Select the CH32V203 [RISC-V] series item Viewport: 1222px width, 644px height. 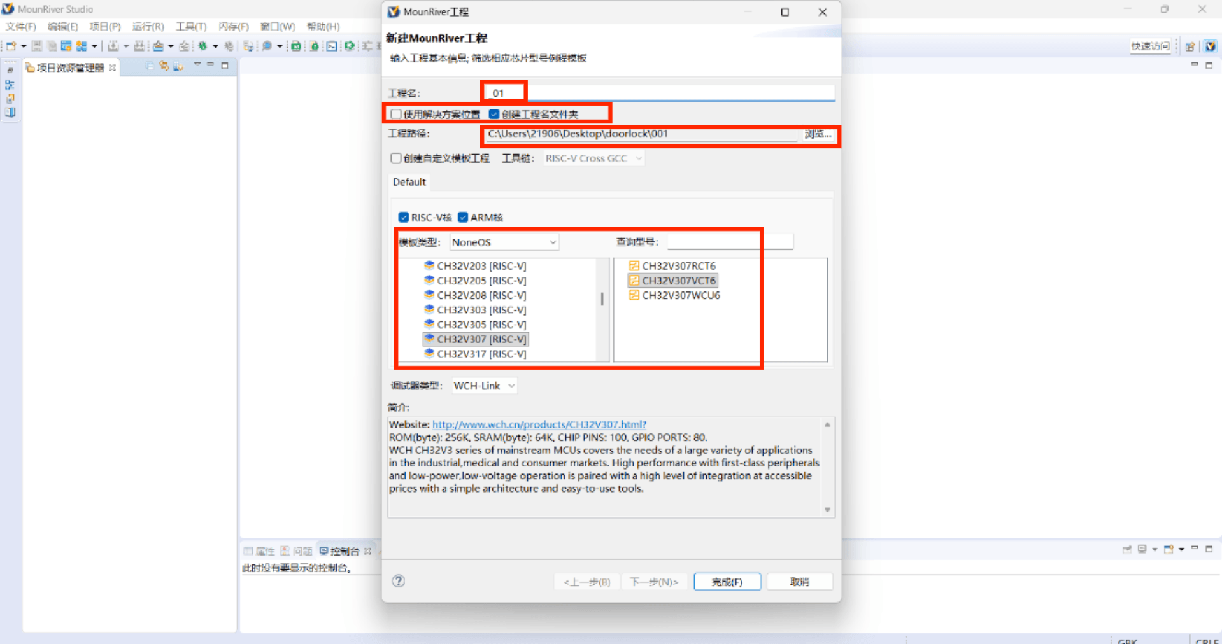pyautogui.click(x=481, y=266)
